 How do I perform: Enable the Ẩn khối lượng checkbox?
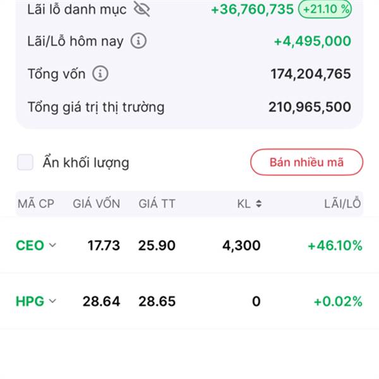(25, 162)
